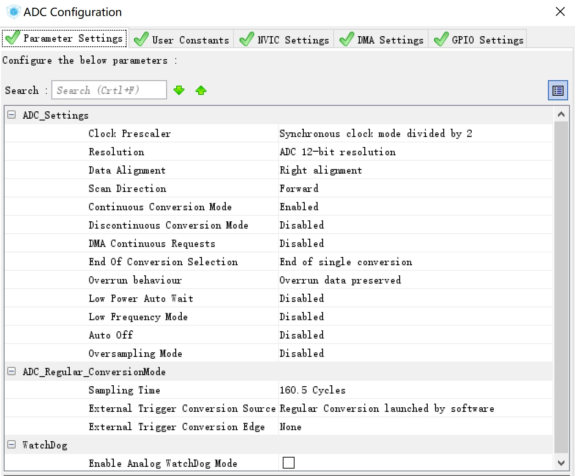Select Auto Off 'Disabled' value
This screenshot has height=476, width=575.
click(x=301, y=335)
